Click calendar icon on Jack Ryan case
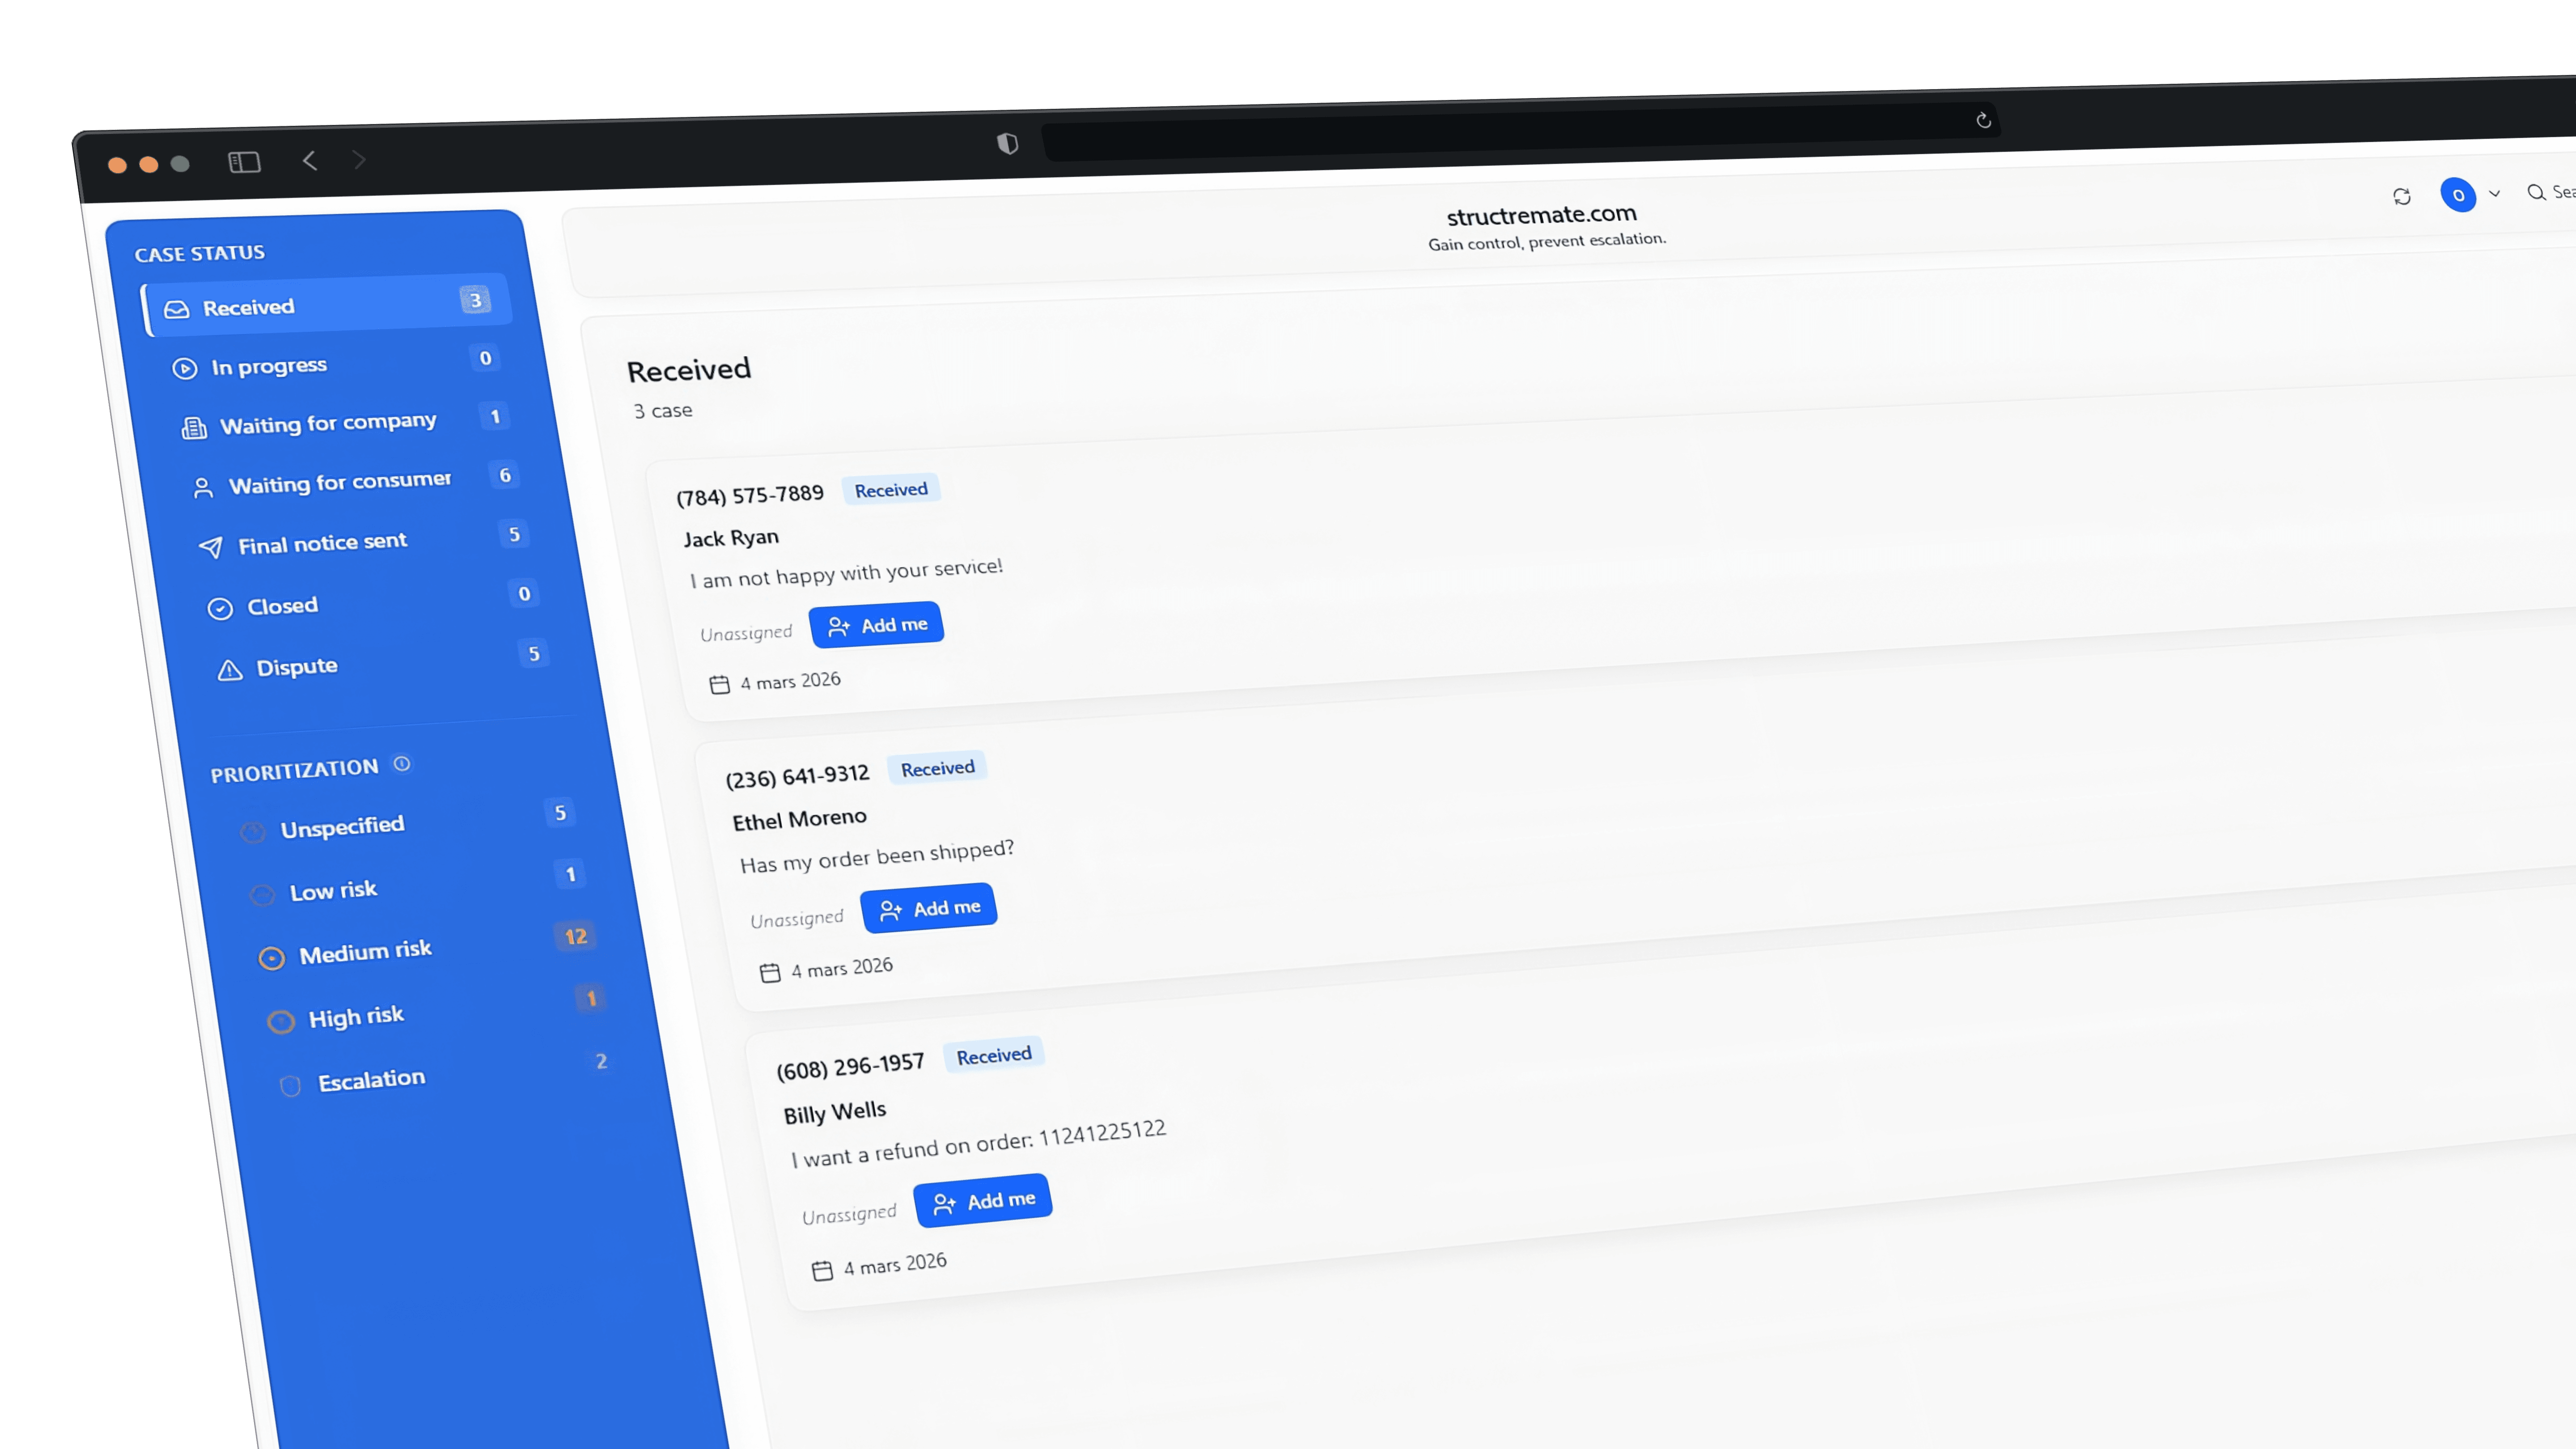Image resolution: width=2576 pixels, height=1449 pixels. click(719, 685)
